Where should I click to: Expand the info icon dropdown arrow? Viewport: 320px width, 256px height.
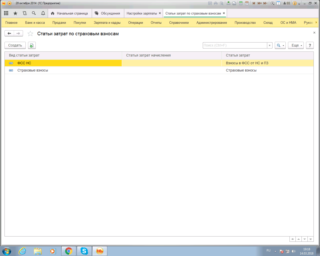pos(299,4)
